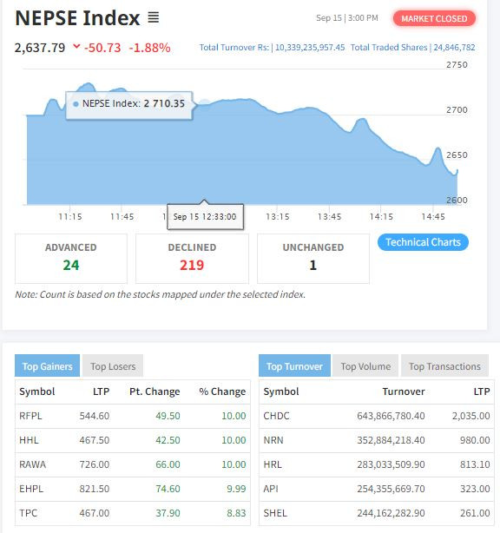Image resolution: width=500 pixels, height=533 pixels.
Task: Open the NEPSE Index hamburger menu icon
Action: pos(154,17)
